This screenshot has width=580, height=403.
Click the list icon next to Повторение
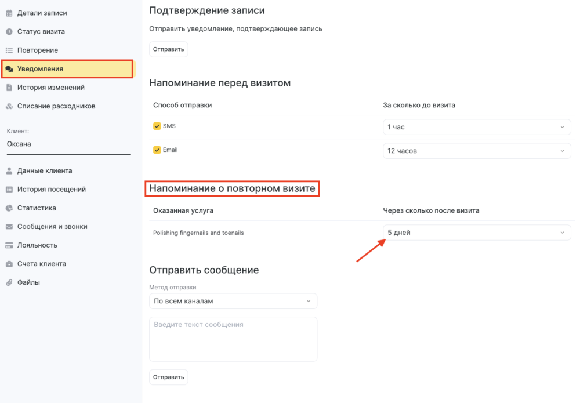9,50
